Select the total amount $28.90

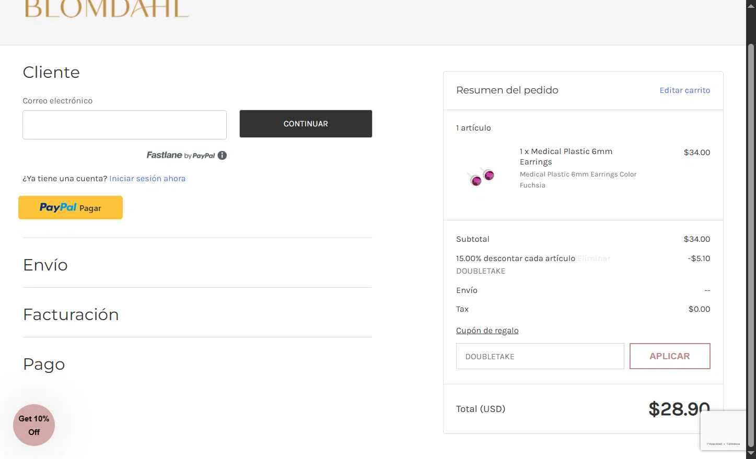tap(679, 409)
